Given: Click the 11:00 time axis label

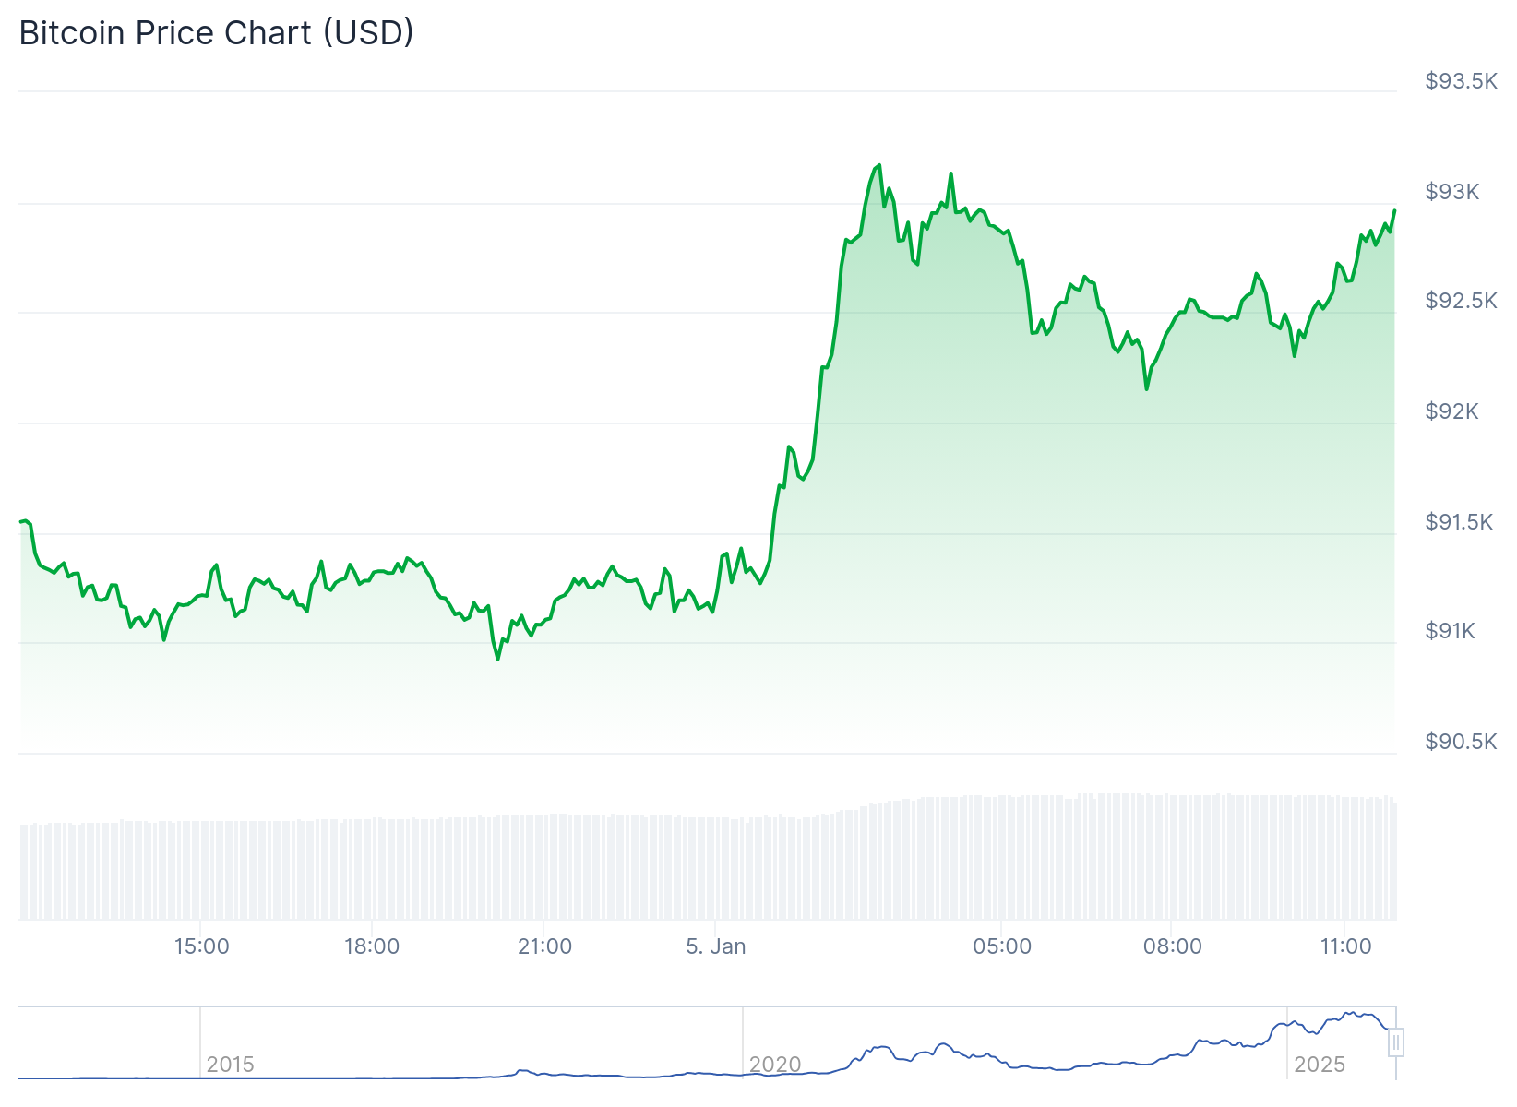Looking at the screenshot, I should click(1345, 946).
